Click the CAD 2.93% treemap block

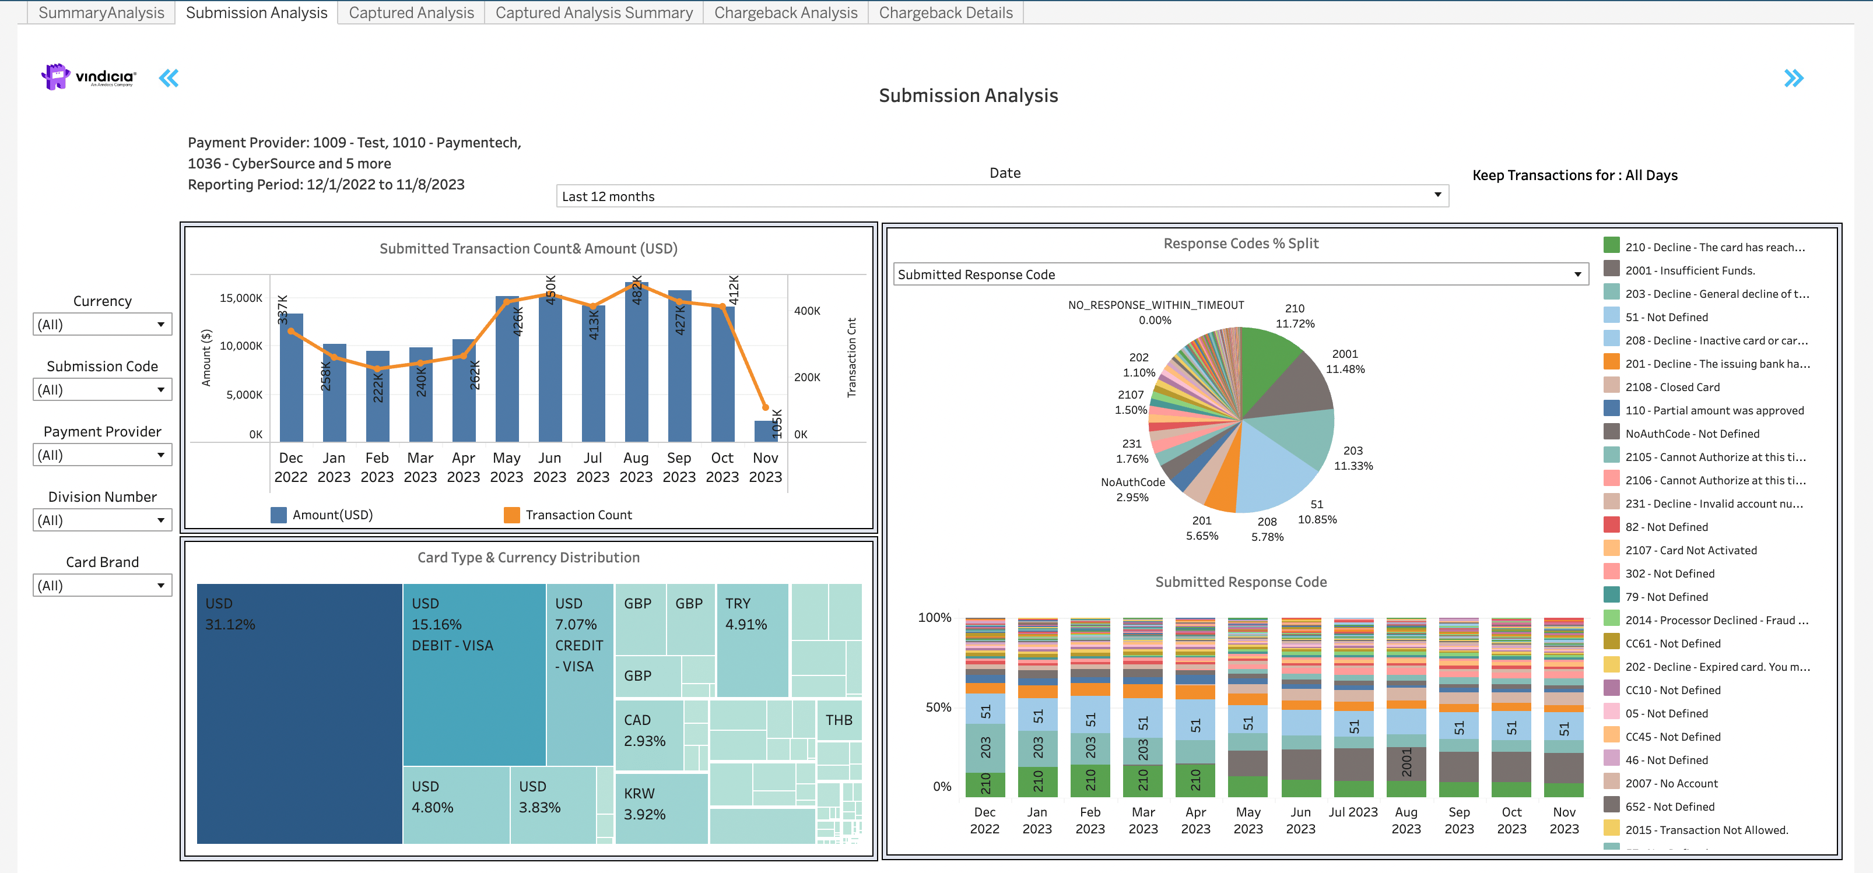click(648, 735)
